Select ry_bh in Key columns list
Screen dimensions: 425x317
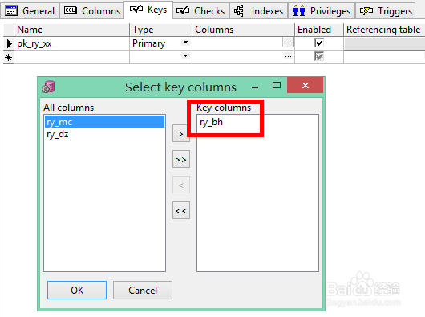[257, 122]
